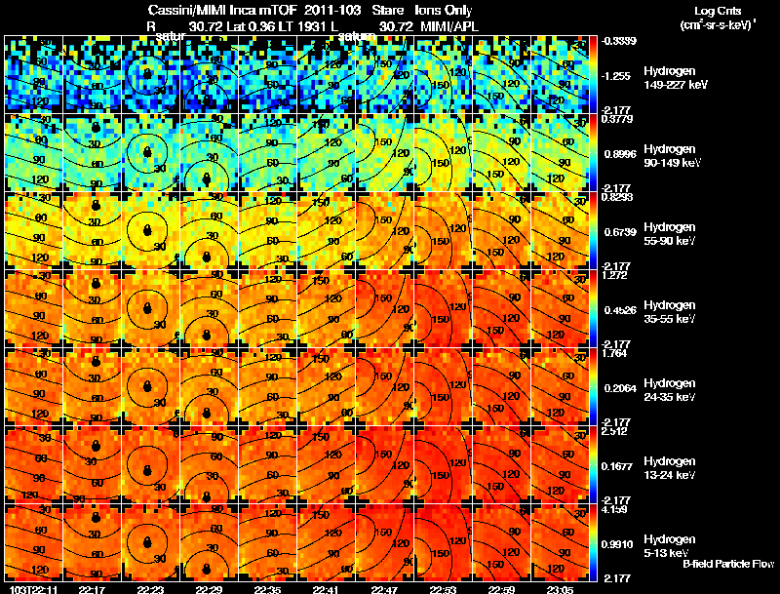The width and height of the screenshot is (780, 594).
Task: Click the '0.2064' color scale value
Action: [620, 388]
